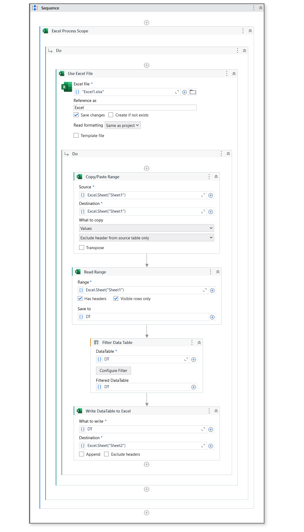Viewport: 304px width, 532px height.
Task: Enable Create if not exists checkbox
Action: tap(111, 115)
